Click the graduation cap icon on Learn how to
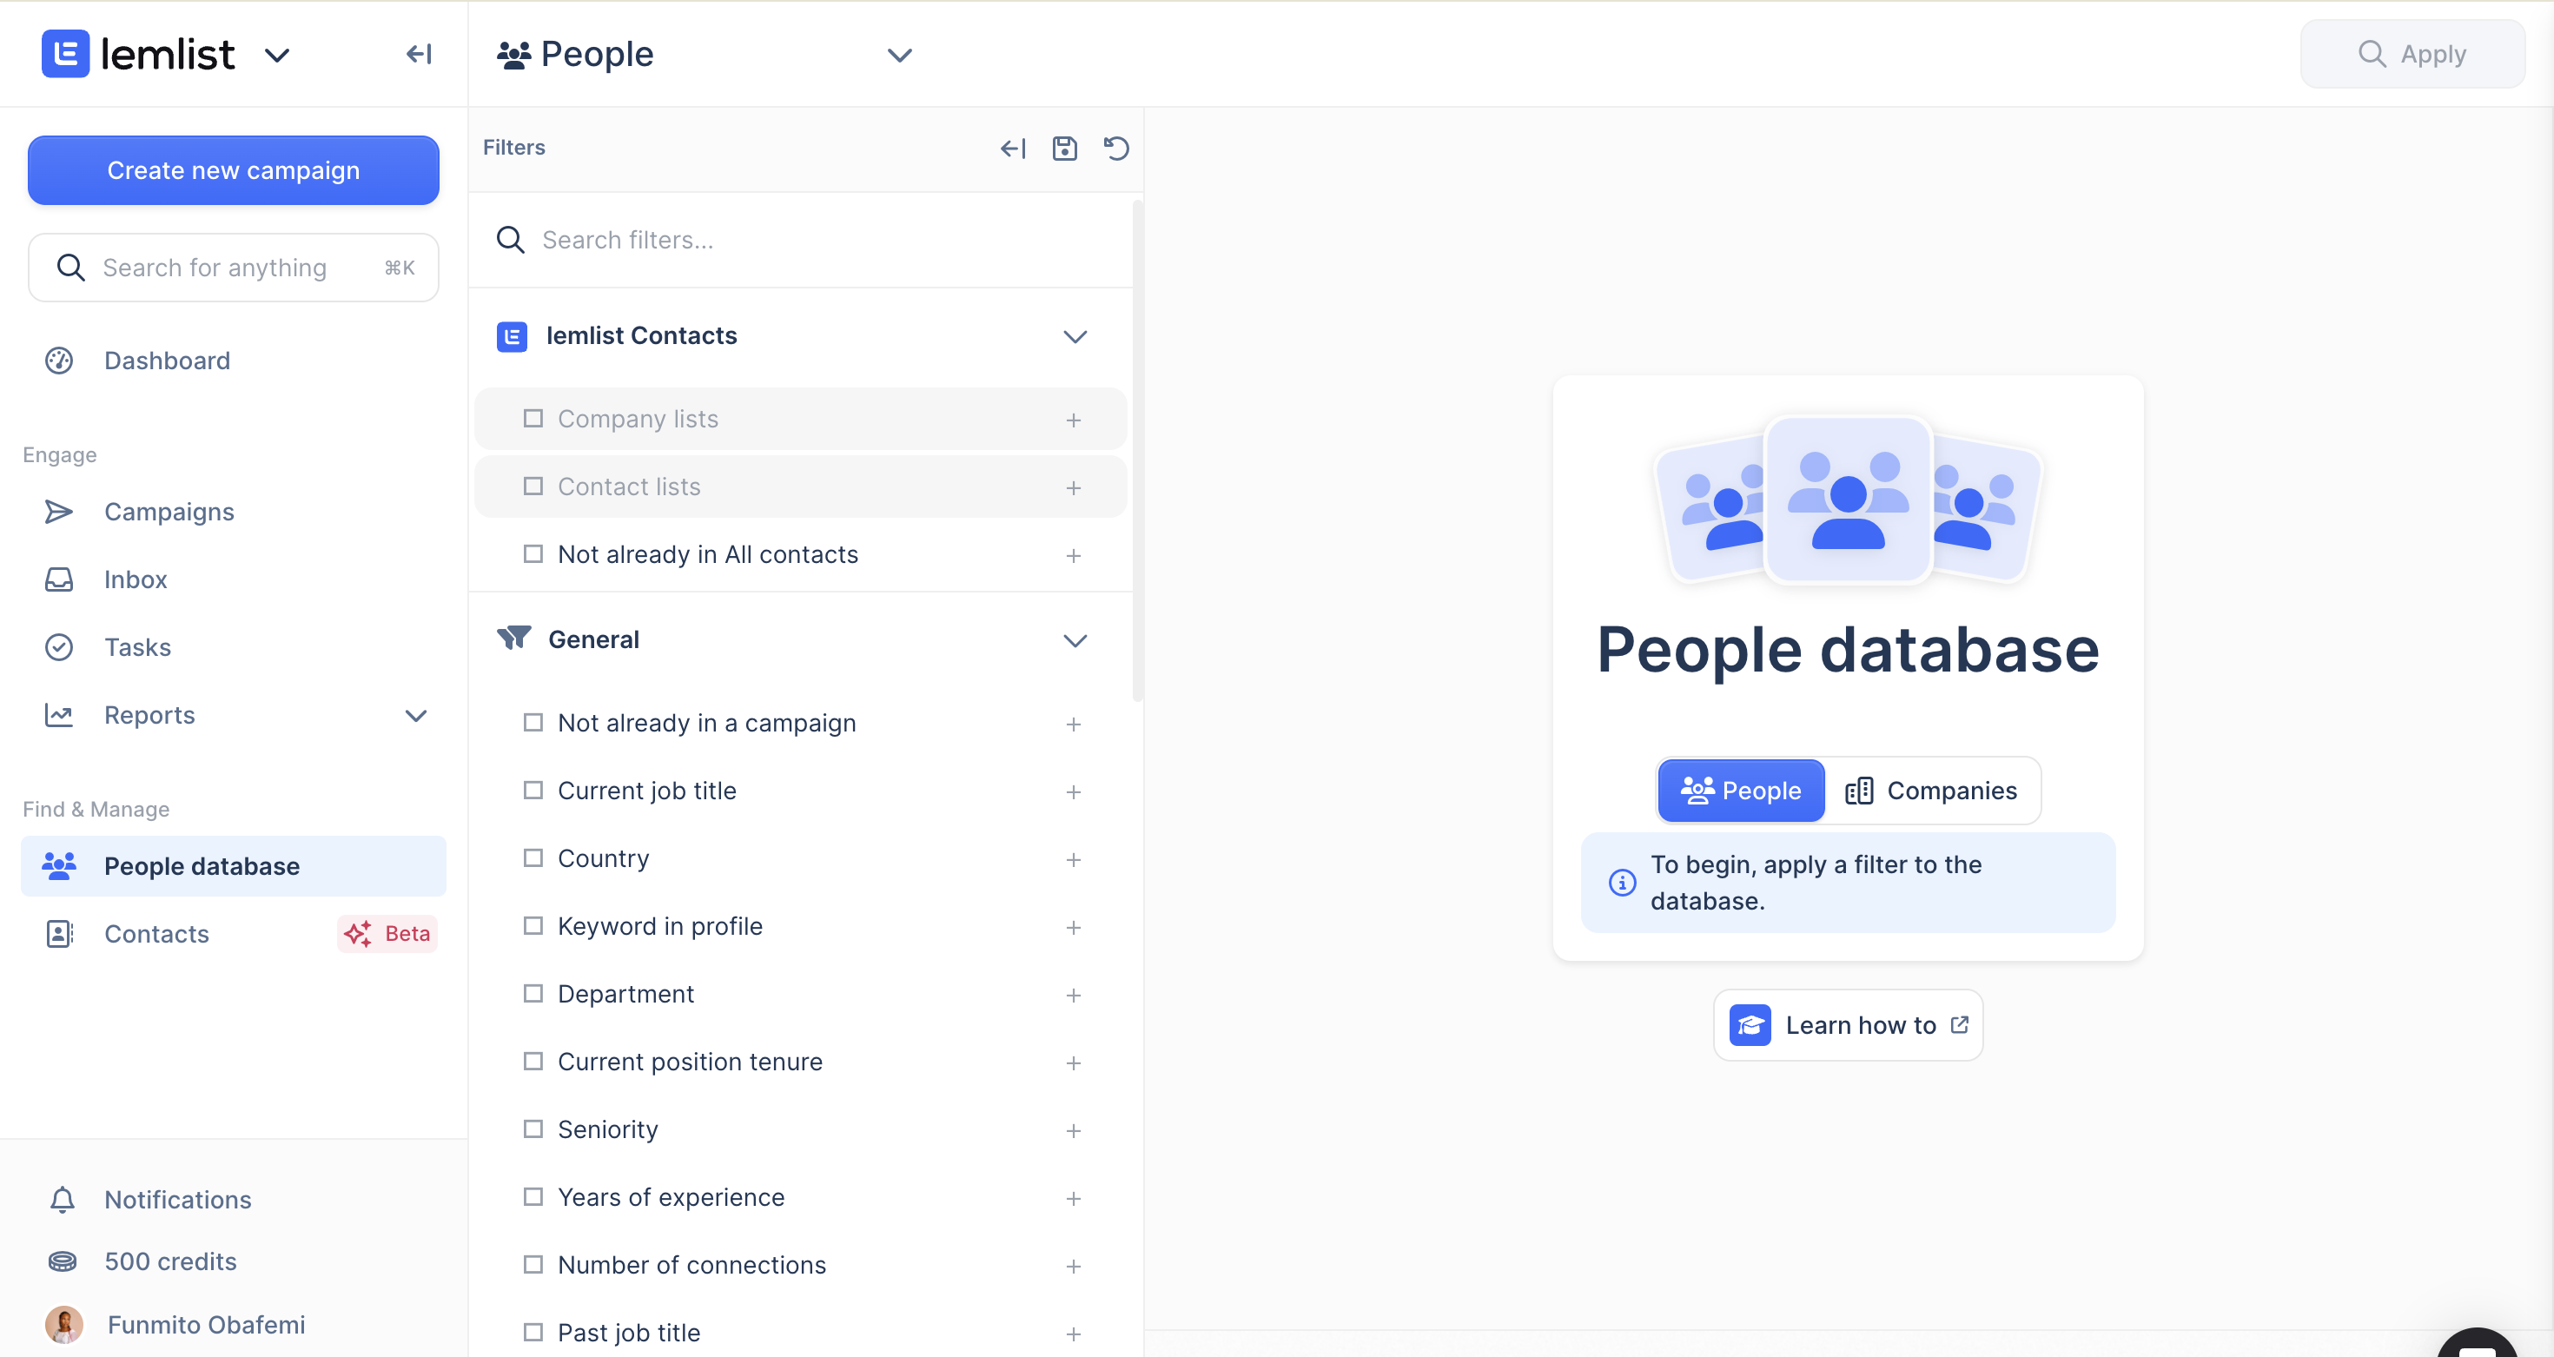 click(1750, 1025)
